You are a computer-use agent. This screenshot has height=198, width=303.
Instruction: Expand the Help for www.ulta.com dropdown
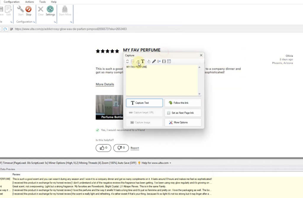coord(170,163)
